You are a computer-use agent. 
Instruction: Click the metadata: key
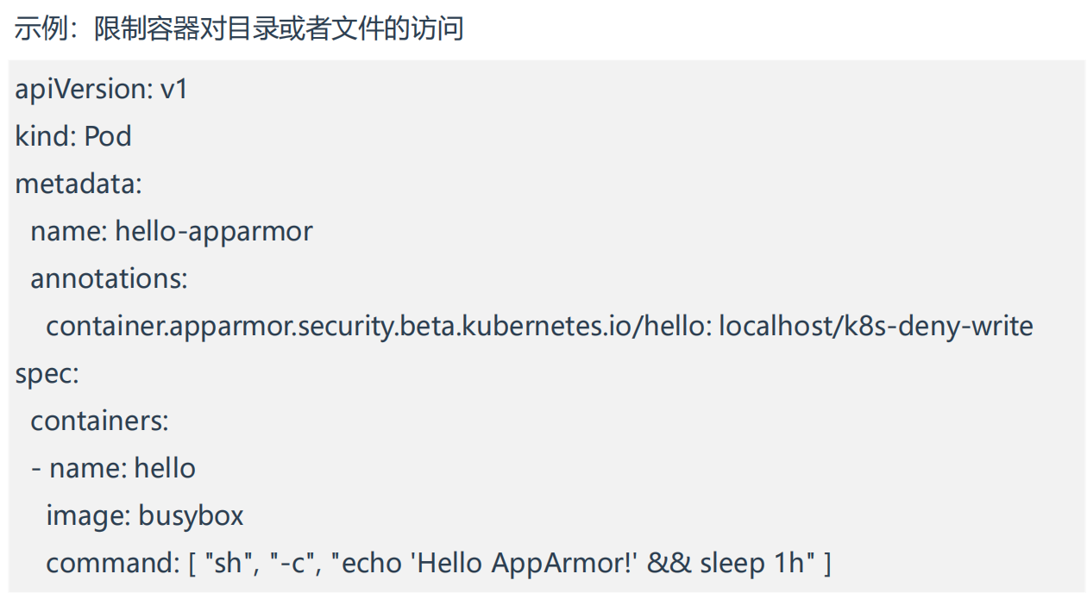pyautogui.click(x=78, y=184)
